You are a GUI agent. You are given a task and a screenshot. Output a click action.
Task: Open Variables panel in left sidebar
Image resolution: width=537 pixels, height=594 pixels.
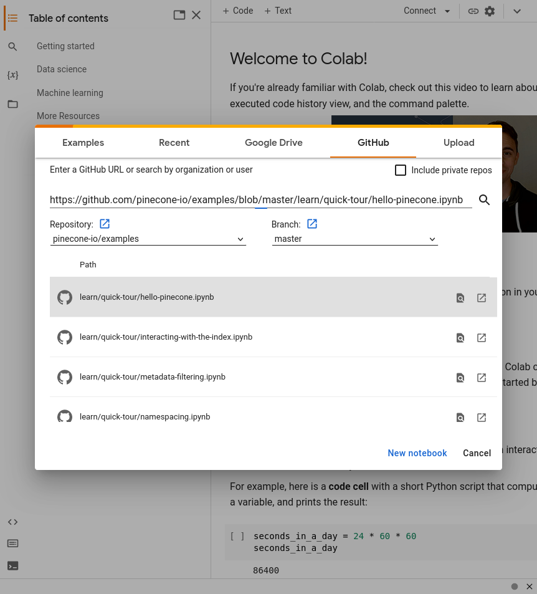click(x=12, y=75)
